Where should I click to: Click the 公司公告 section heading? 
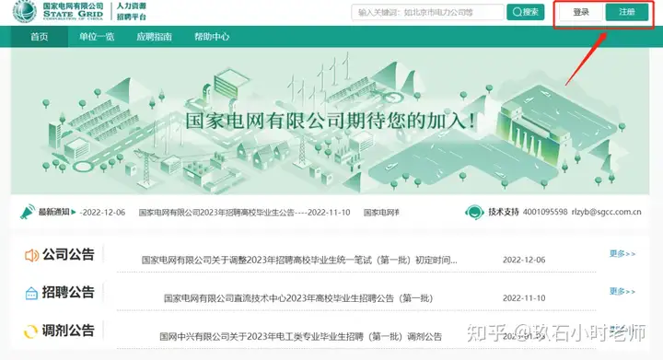pyautogui.click(x=68, y=254)
